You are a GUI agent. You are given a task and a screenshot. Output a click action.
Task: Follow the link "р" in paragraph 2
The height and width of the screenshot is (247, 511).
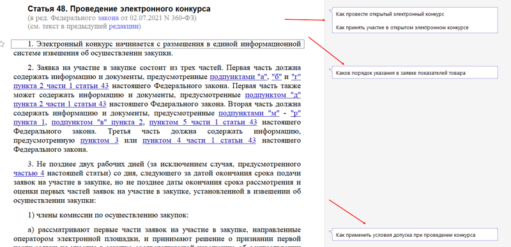coord(295,114)
